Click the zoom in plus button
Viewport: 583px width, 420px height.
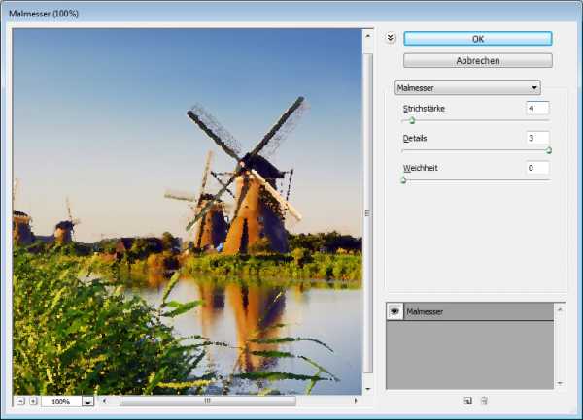click(x=33, y=401)
